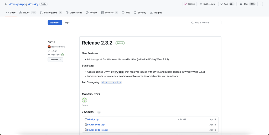The image size is (269, 135).
Task: Open the Compare dropdown
Action: click(55, 60)
